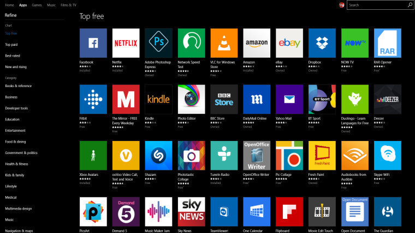Open the Duolingo app tile
The image size is (415, 233).
click(x=354, y=99)
